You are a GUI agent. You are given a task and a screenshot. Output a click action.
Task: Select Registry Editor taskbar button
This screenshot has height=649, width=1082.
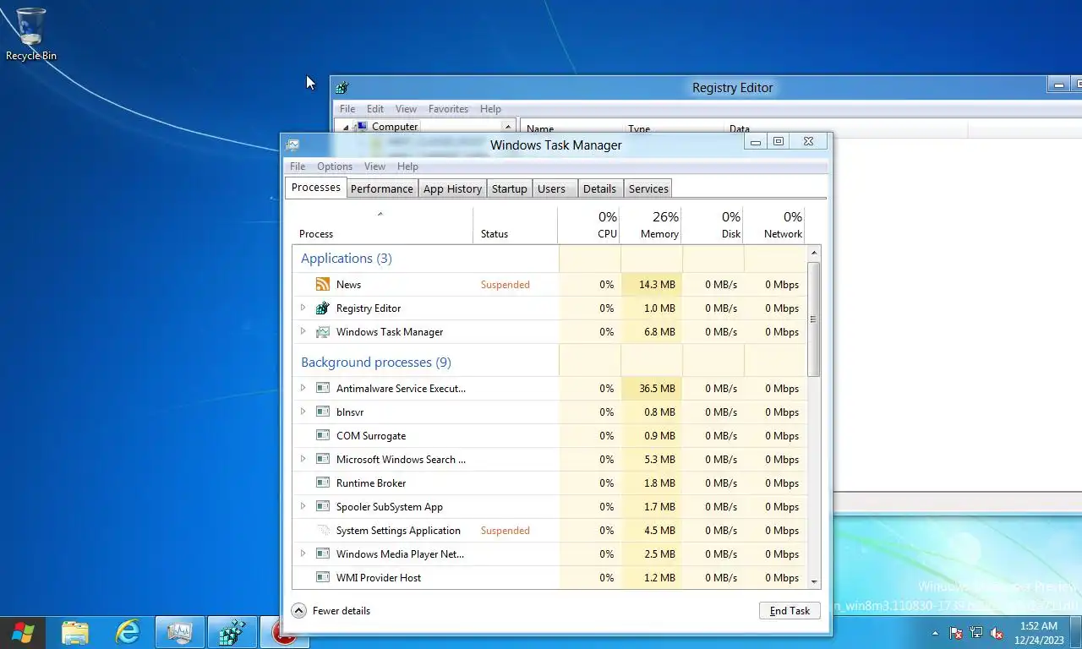(x=232, y=633)
